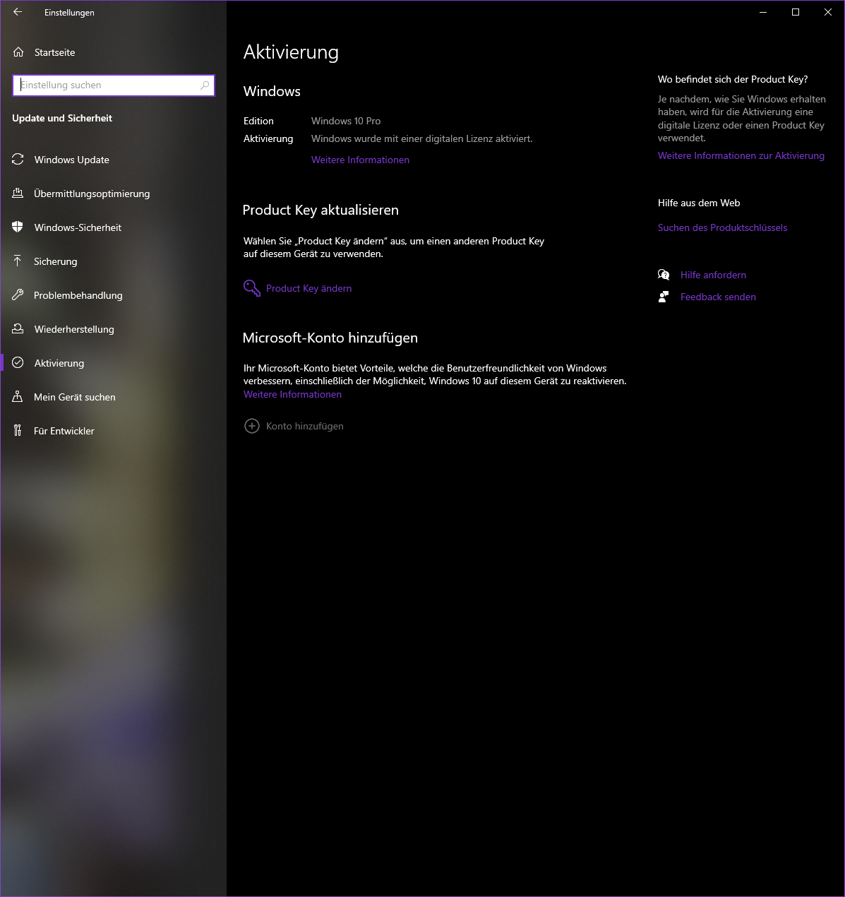The image size is (845, 897).
Task: Click the Mein Gerät suchen person icon
Action: point(18,397)
